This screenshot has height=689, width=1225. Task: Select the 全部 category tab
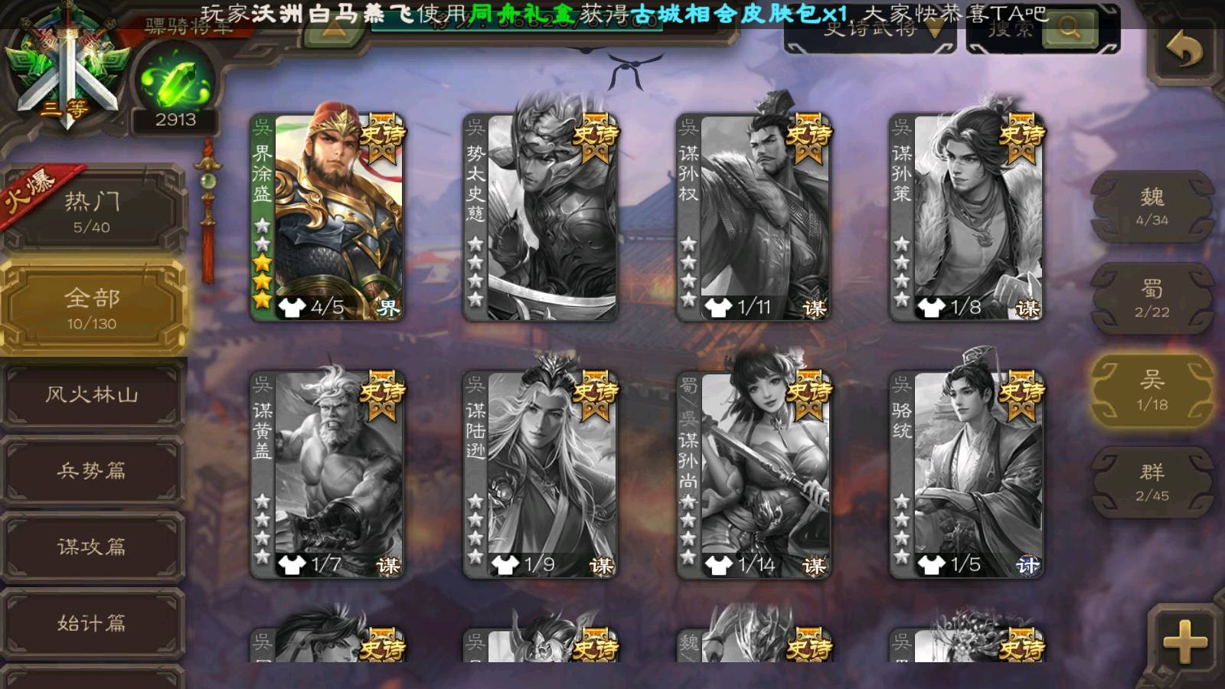pyautogui.click(x=92, y=308)
